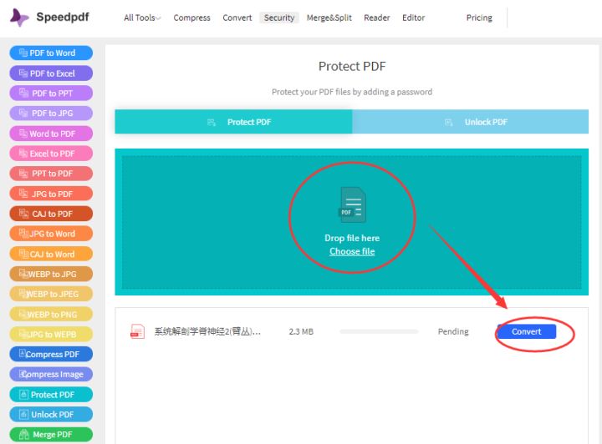Click the PDF document icon in drop zone
602x444 pixels.
[x=352, y=204]
